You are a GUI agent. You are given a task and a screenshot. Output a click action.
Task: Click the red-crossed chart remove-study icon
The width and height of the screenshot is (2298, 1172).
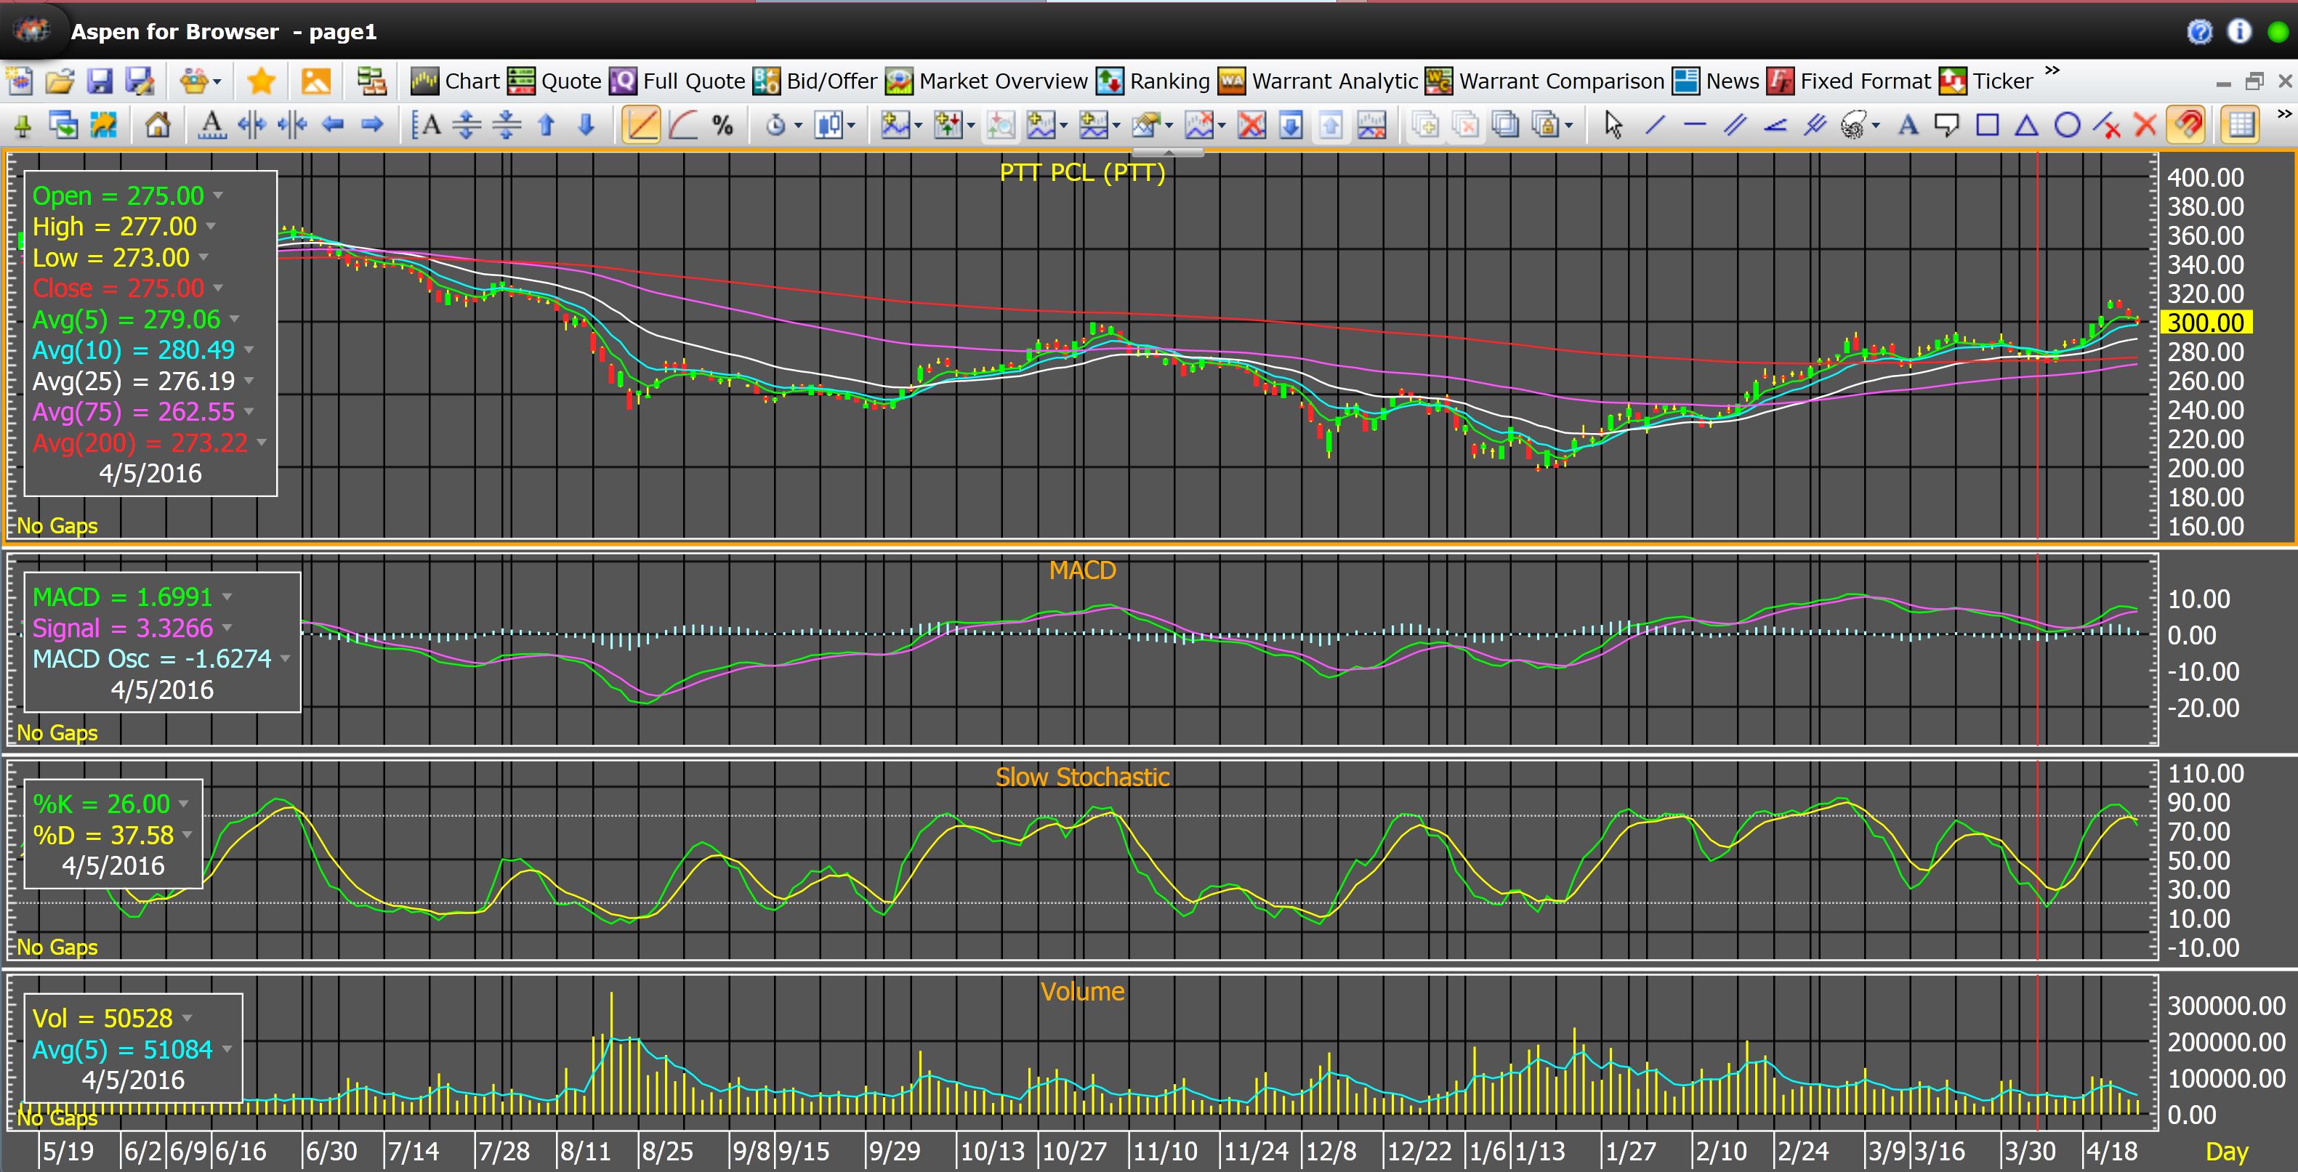pyautogui.click(x=1251, y=125)
